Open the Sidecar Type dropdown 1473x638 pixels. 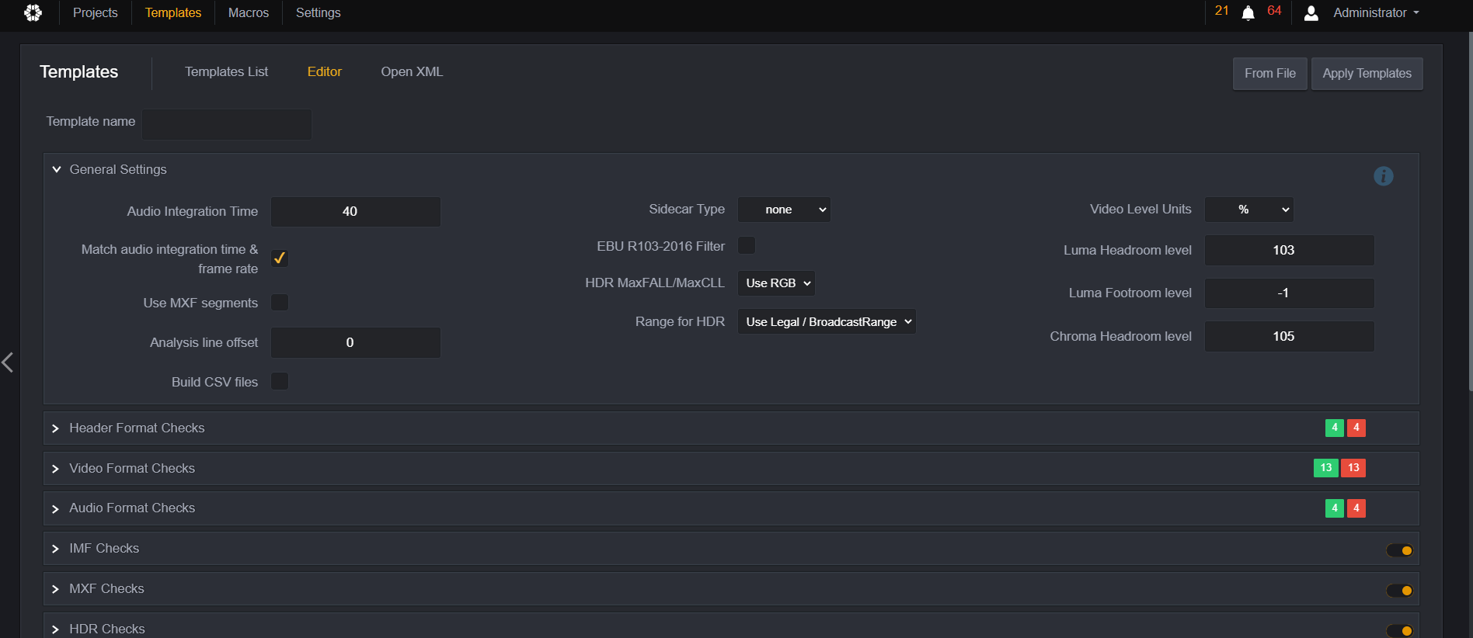pyautogui.click(x=784, y=210)
